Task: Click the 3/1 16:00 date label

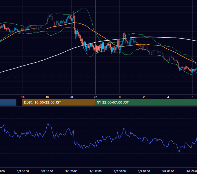Action: coord(23,171)
